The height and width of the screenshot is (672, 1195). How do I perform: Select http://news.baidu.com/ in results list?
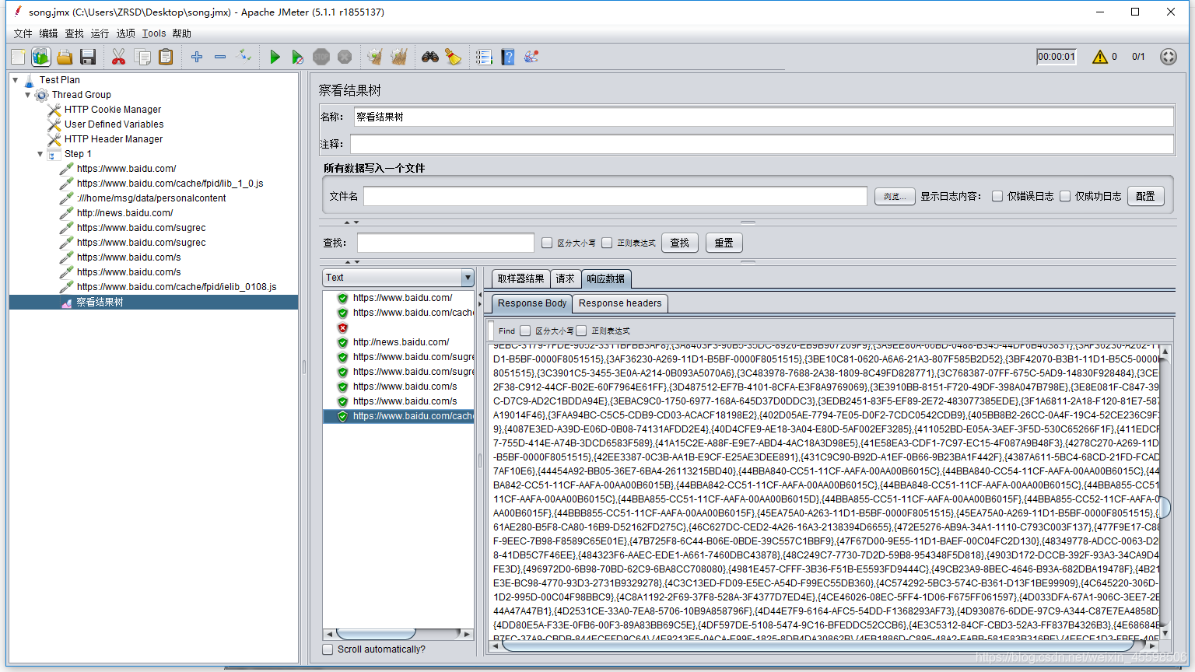(401, 342)
